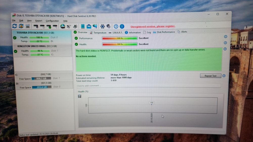Save the health graph using floppy icon
The image size is (253, 142).
tap(79, 96)
